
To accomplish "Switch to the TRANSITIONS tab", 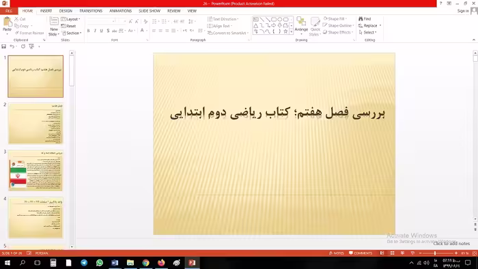I will 91,11.
